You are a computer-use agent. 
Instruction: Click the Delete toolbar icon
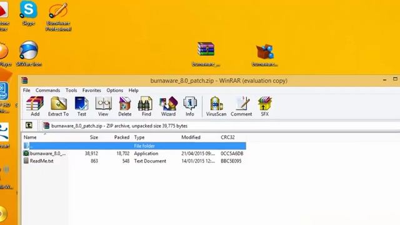point(125,106)
